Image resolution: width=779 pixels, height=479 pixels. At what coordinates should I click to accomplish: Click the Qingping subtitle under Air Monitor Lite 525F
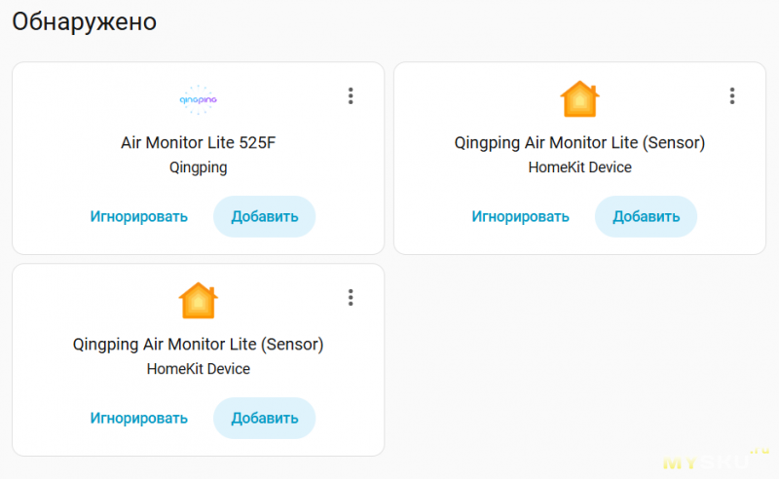[x=199, y=167]
